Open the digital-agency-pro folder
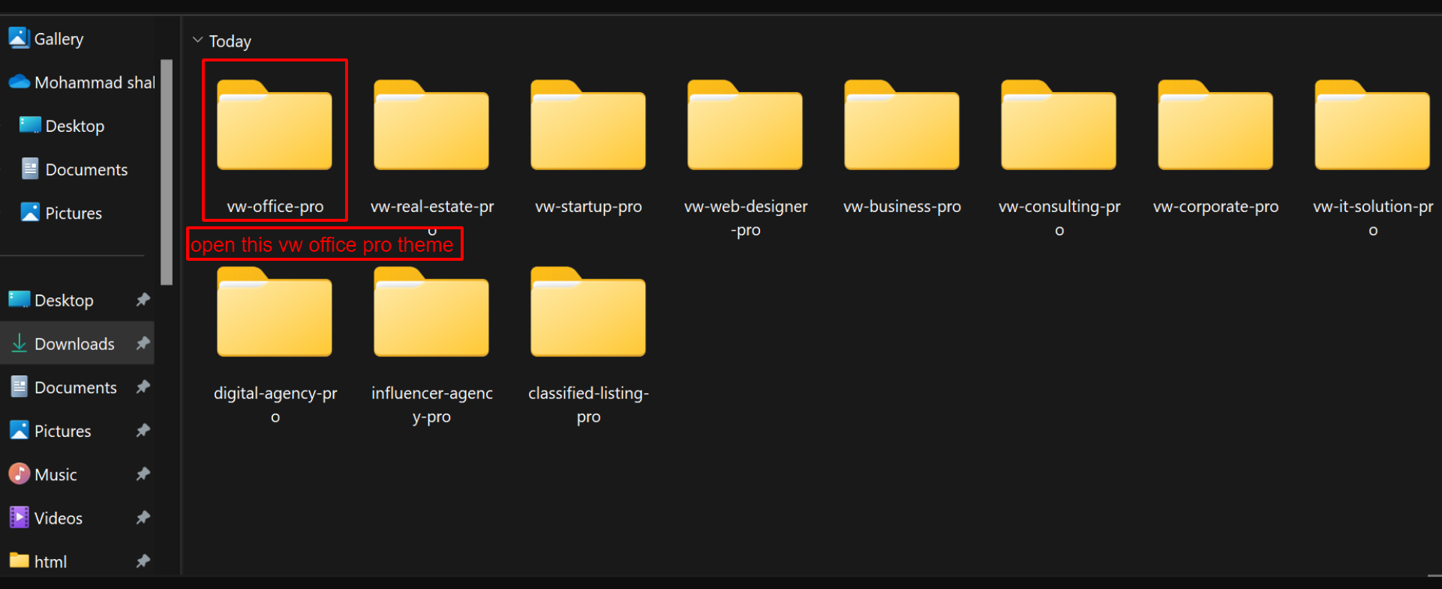The width and height of the screenshot is (1442, 589). point(275,315)
